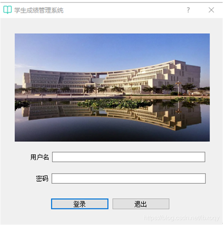223x225 pixels.
Task: Click the green book app icon
Action: point(7,10)
